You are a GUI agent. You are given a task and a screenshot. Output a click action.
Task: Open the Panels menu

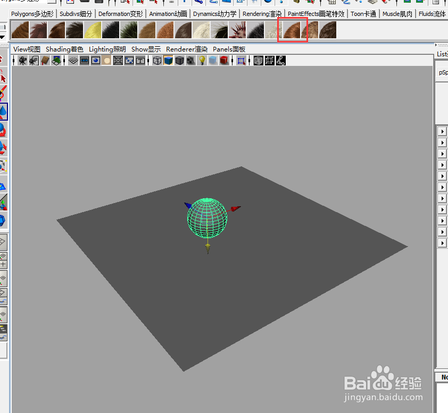pos(229,49)
